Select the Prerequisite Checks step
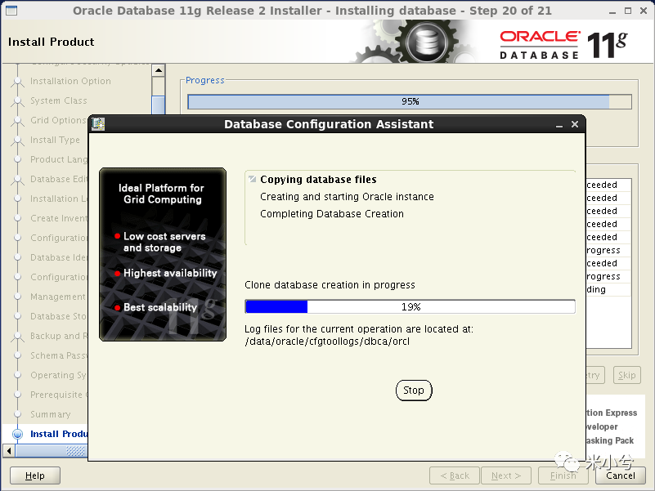This screenshot has height=491, width=655. (59, 395)
